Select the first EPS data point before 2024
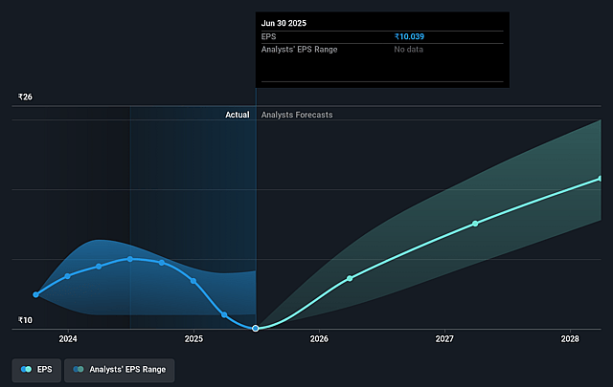Screen dimensions: 613x387 pos(36,294)
